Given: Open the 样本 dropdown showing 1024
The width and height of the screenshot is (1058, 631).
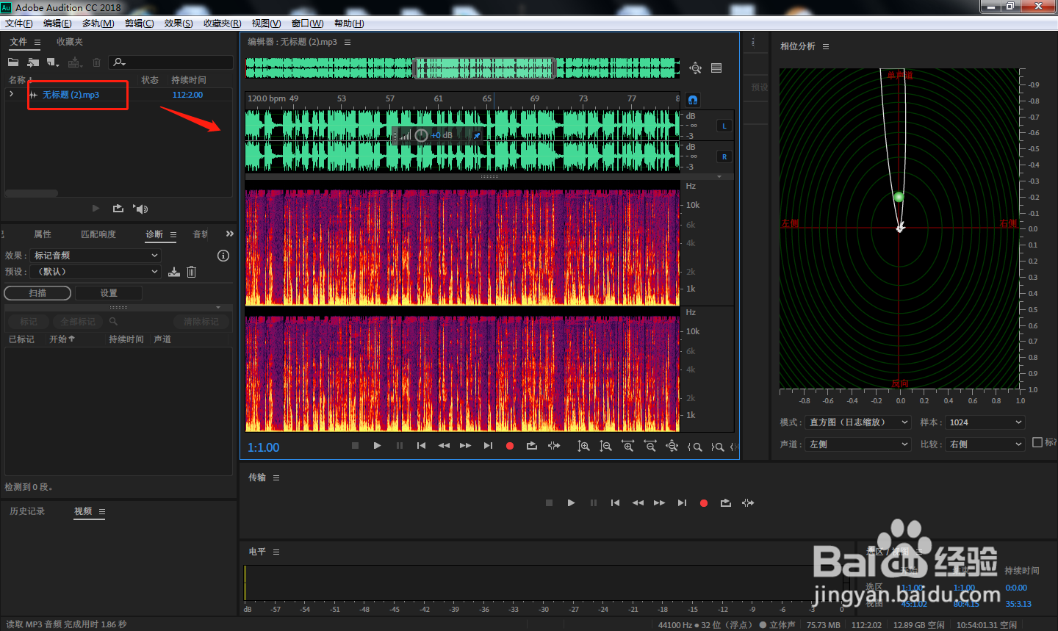Looking at the screenshot, I should tap(985, 422).
